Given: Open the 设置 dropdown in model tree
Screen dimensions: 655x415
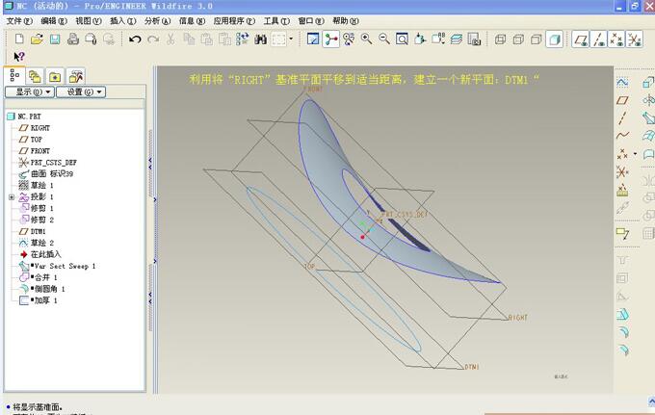Looking at the screenshot, I should point(81,92).
